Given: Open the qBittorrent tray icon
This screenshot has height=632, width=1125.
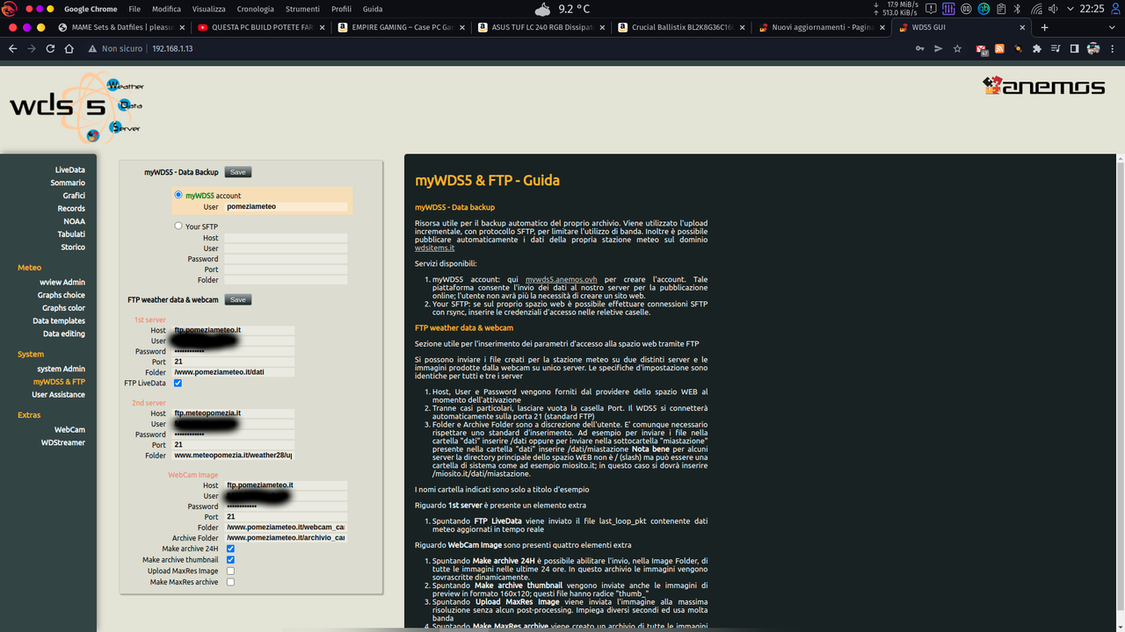Looking at the screenshot, I should pos(984,9).
